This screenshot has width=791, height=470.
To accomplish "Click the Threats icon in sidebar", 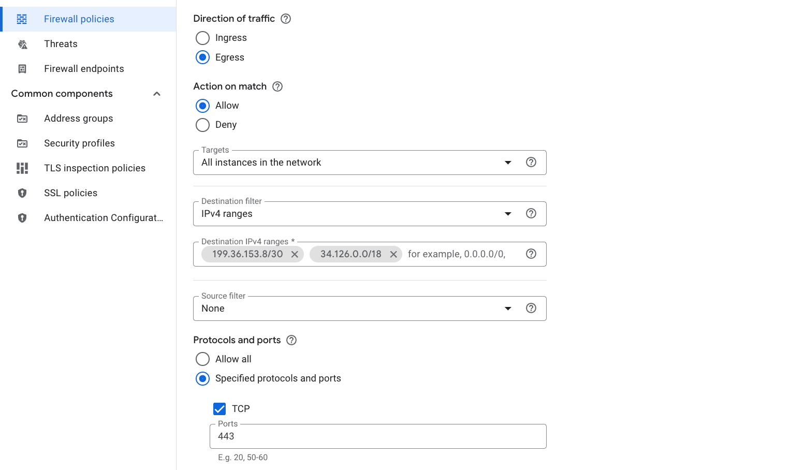I will coord(22,45).
